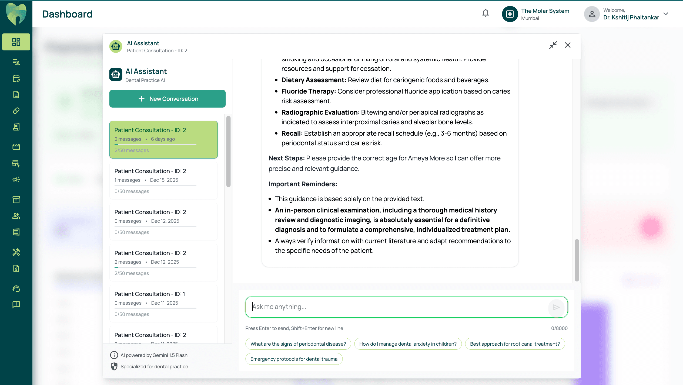This screenshot has width=683, height=385.
Task: Focus the 'Ask me anything...' input field
Action: coord(397,307)
